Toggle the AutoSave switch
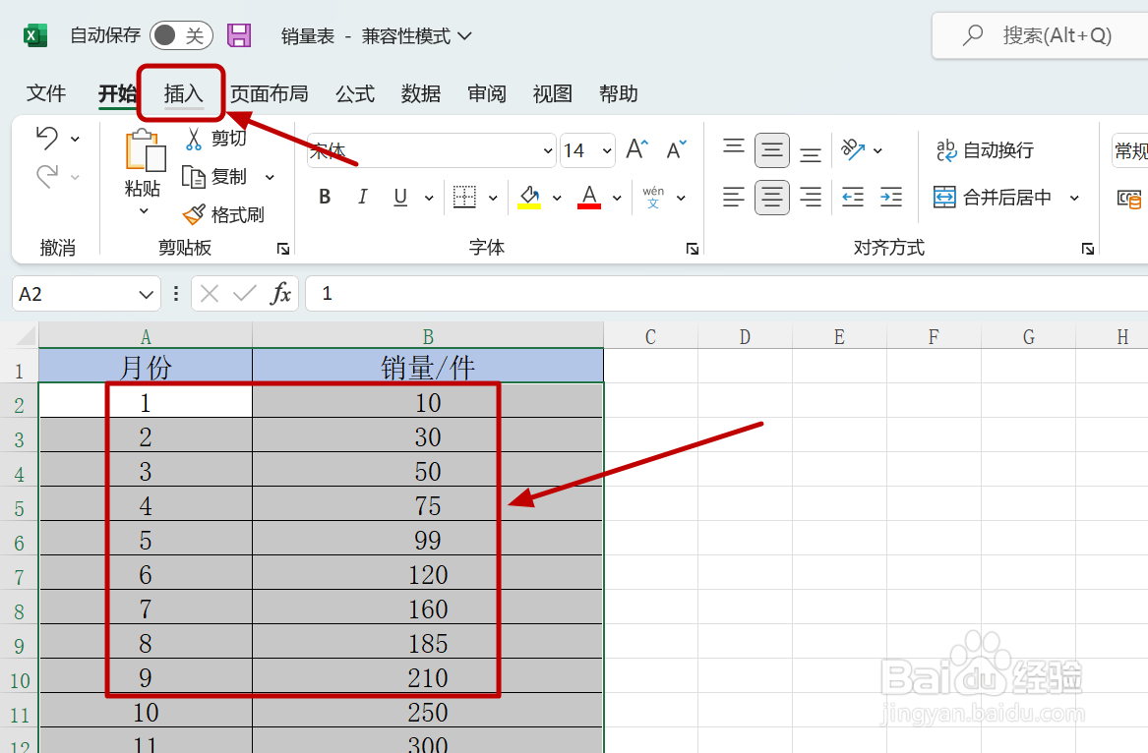The width and height of the screenshot is (1148, 753). pos(181,35)
